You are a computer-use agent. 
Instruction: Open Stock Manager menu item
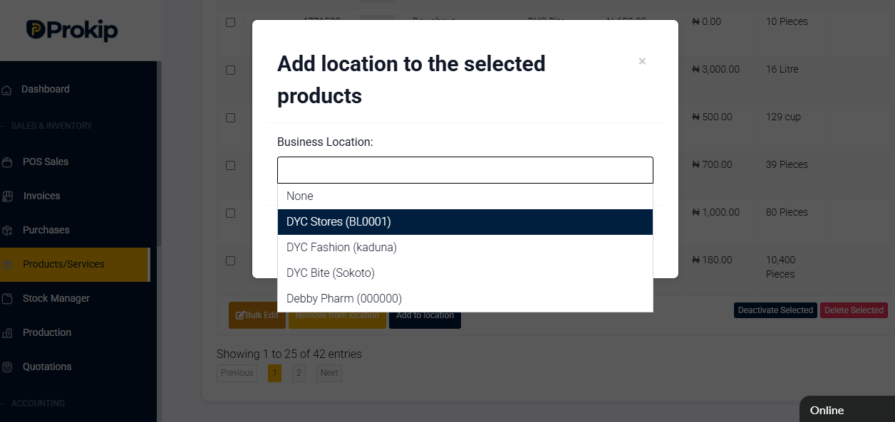tap(56, 298)
